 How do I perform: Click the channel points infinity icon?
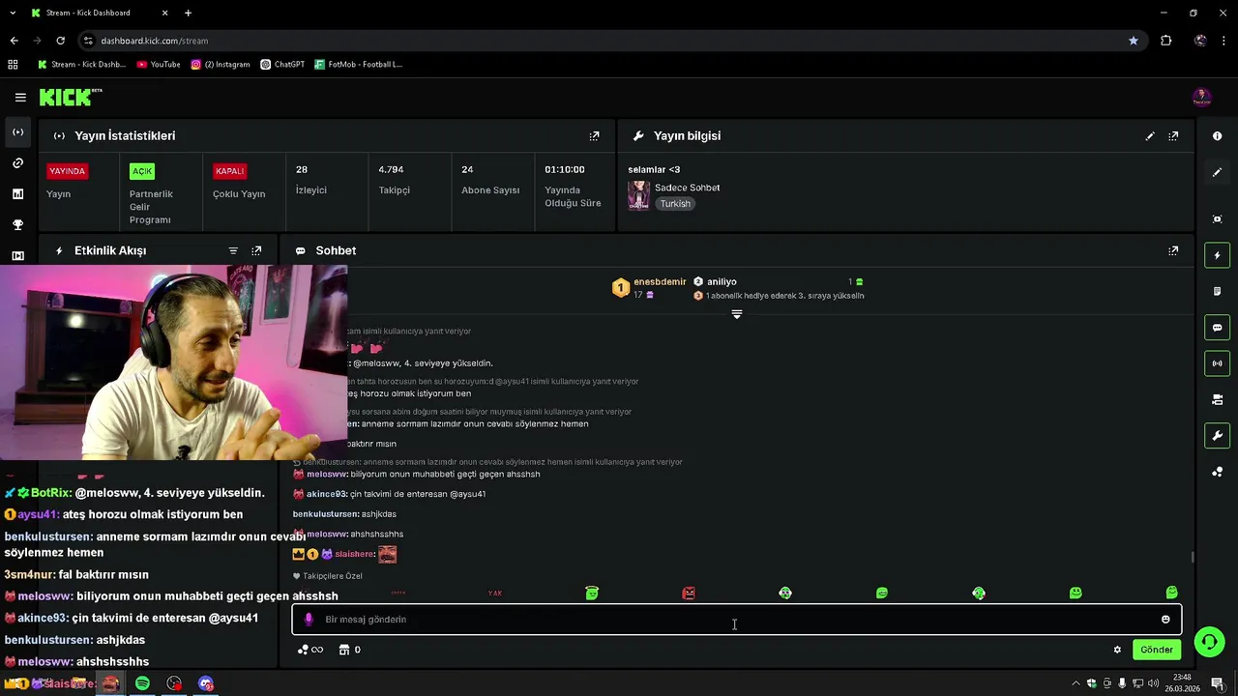point(310,650)
